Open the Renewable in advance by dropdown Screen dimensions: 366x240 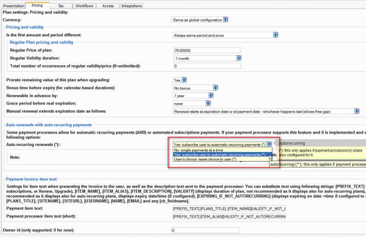click(x=193, y=96)
